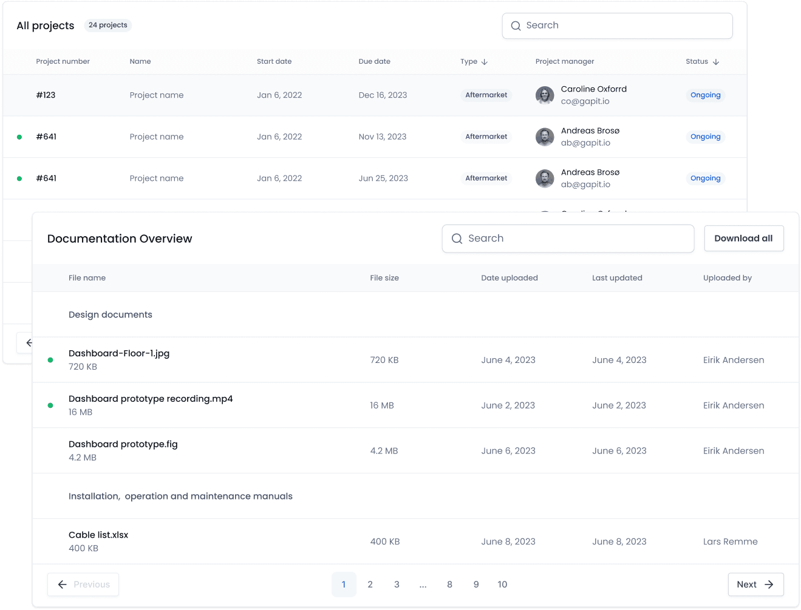Click the Project number column header

pyautogui.click(x=63, y=62)
